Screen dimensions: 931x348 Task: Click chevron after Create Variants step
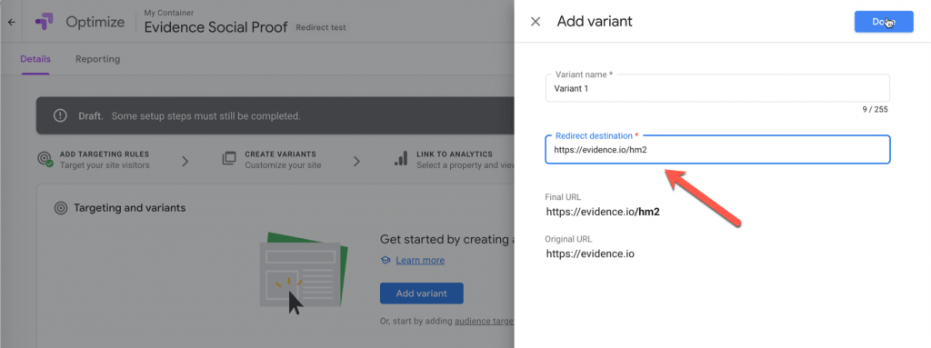[x=356, y=161]
